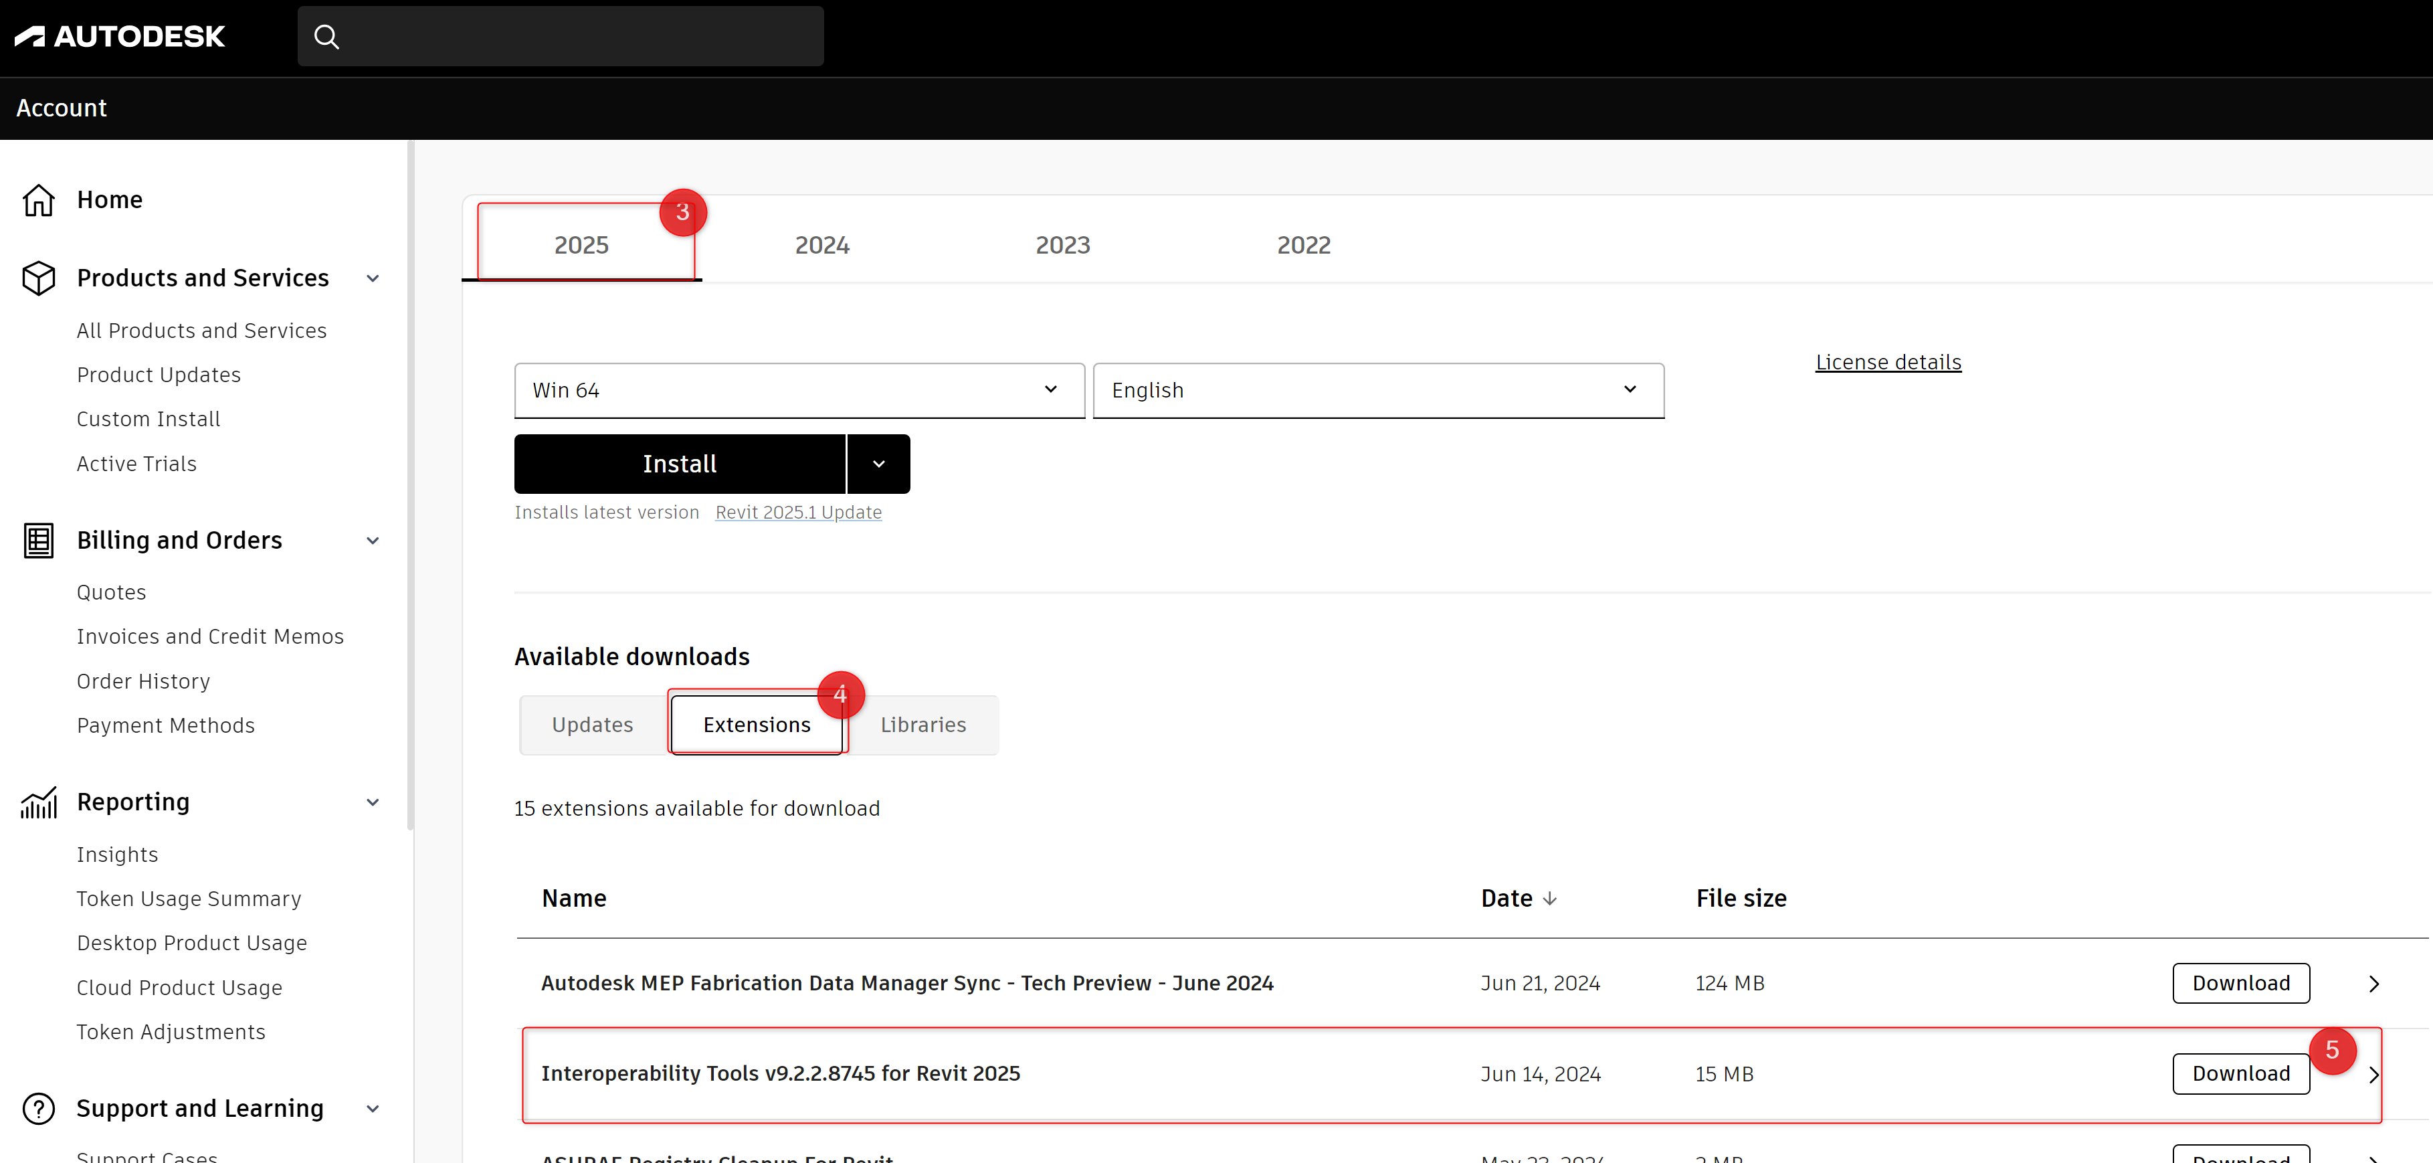Collapse the Reporting section chevron
Viewport: 2433px width, 1163px height.
373,803
